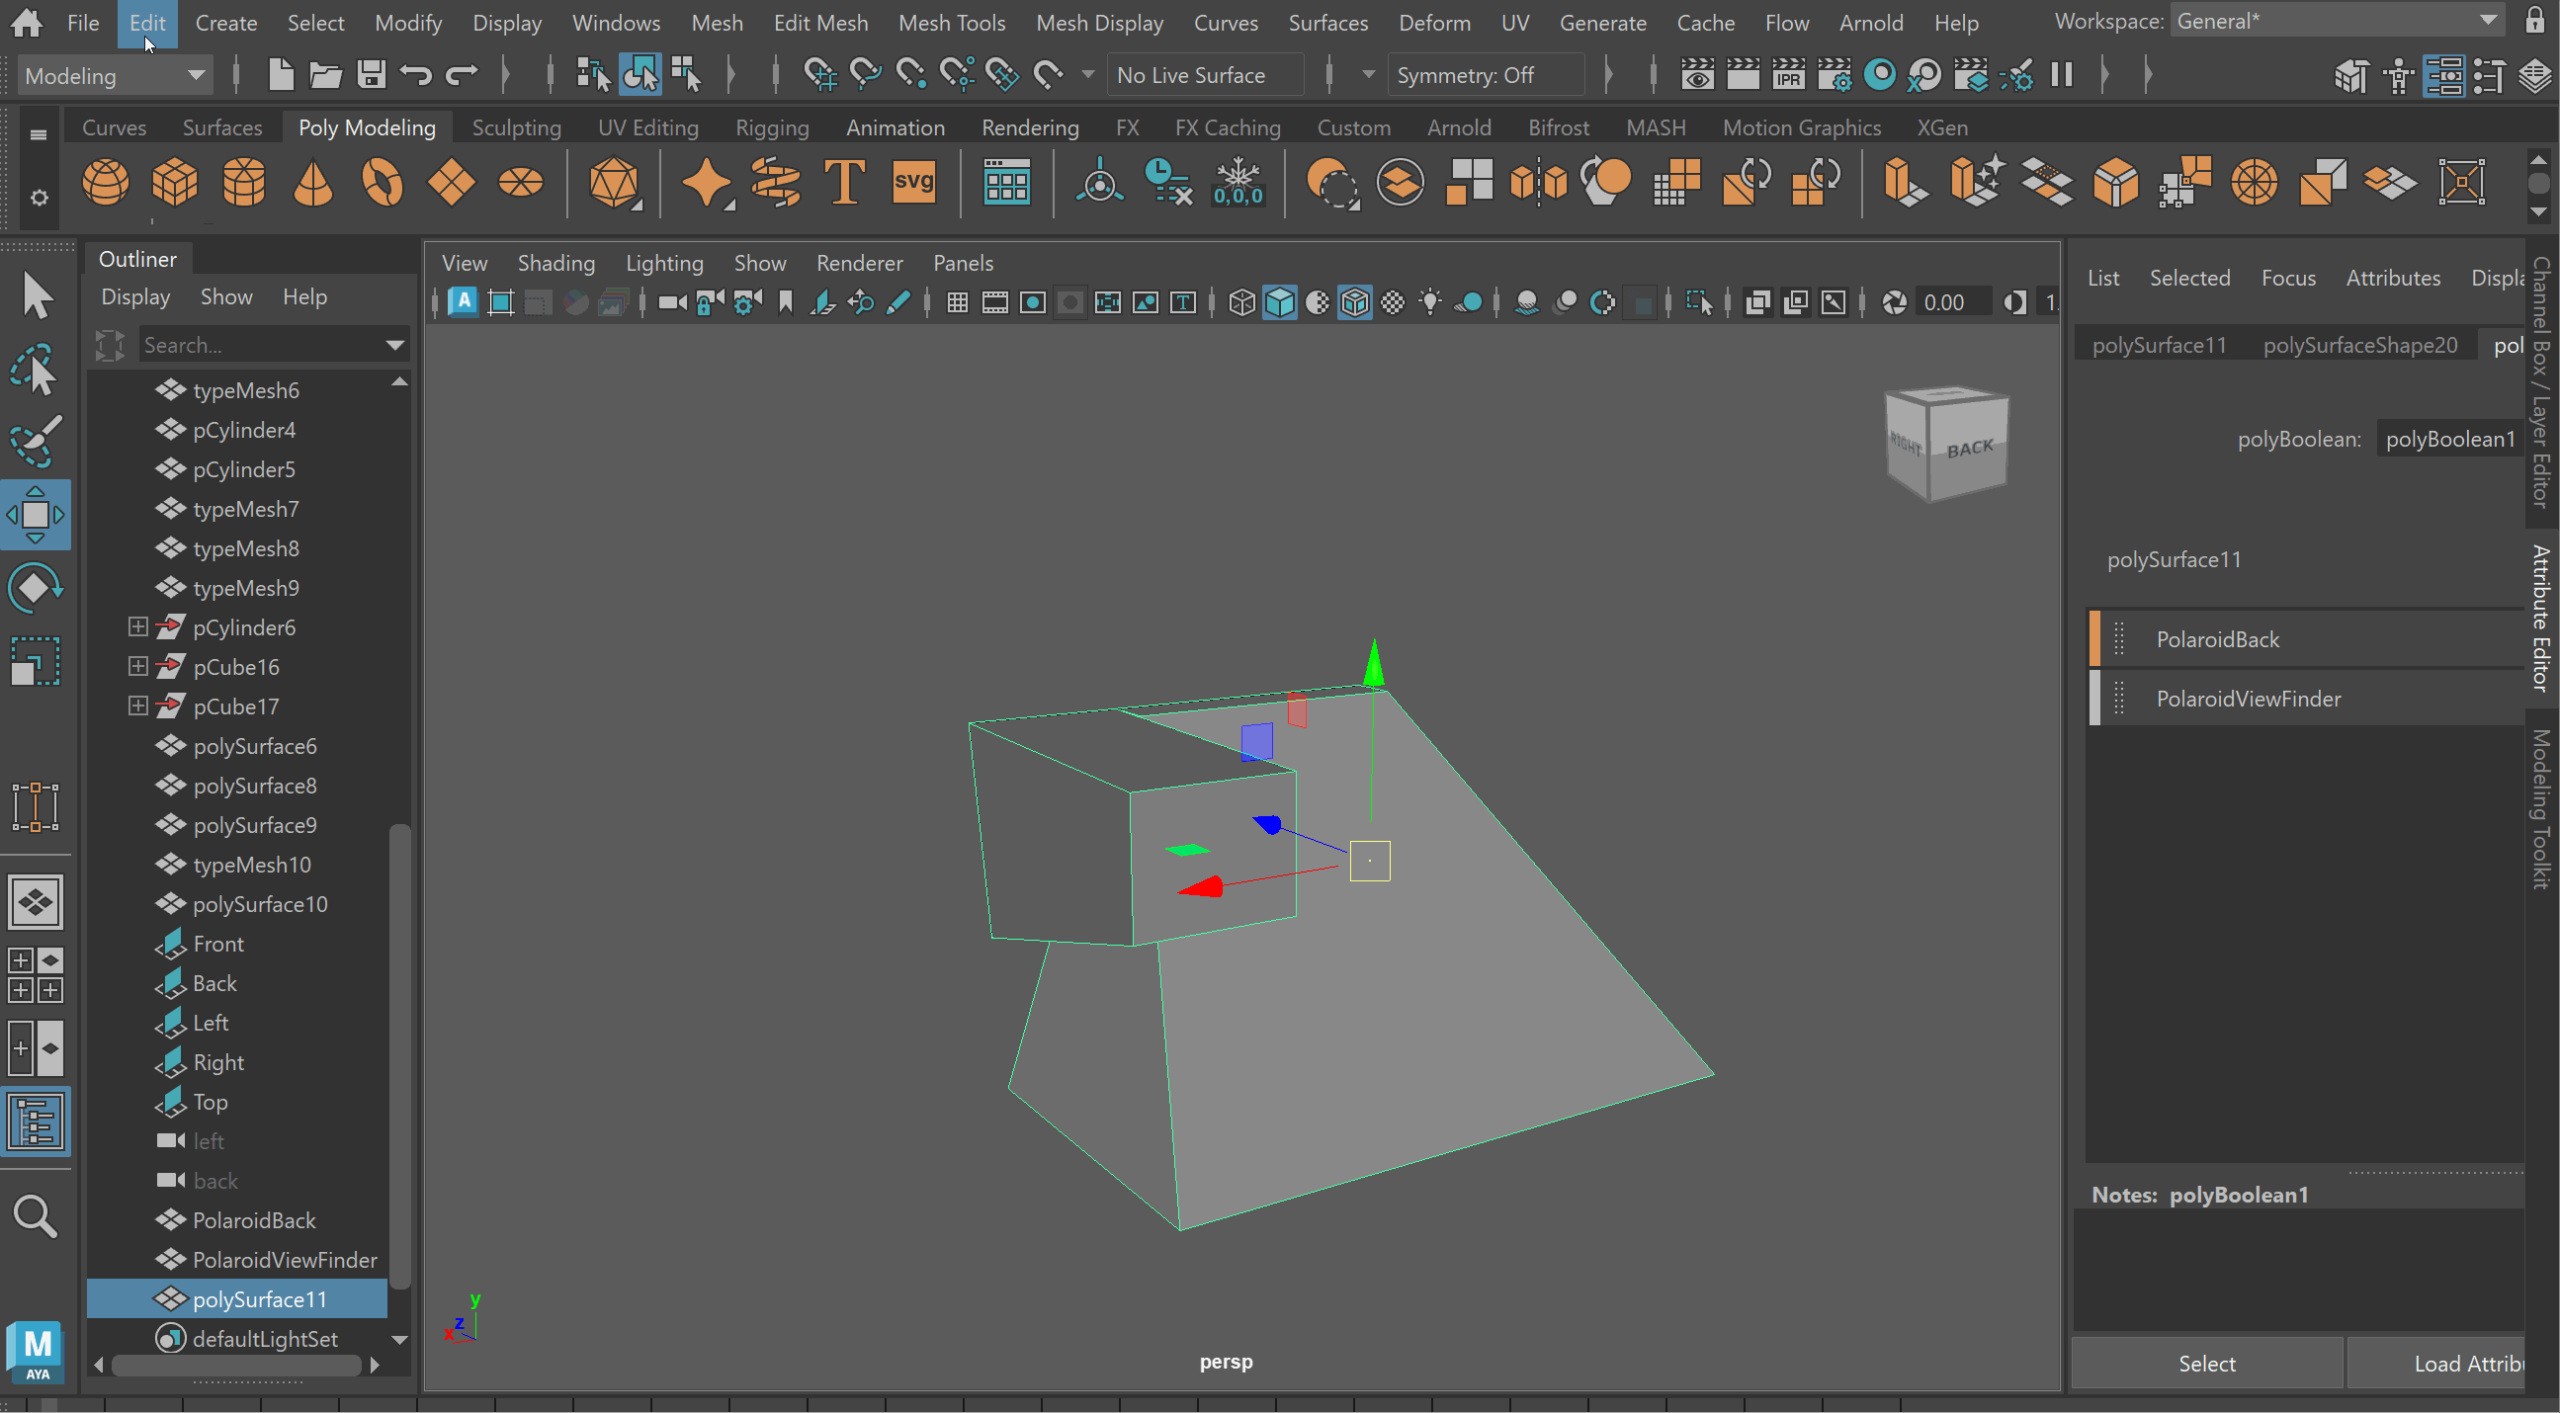Viewport: 2560px width, 1413px height.
Task: Select the SVG import shelf icon
Action: click(x=912, y=183)
